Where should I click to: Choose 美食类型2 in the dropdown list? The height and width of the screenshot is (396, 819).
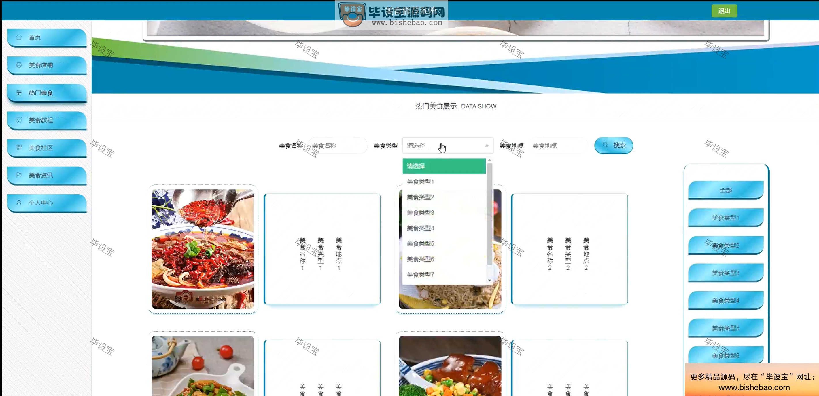click(x=444, y=197)
